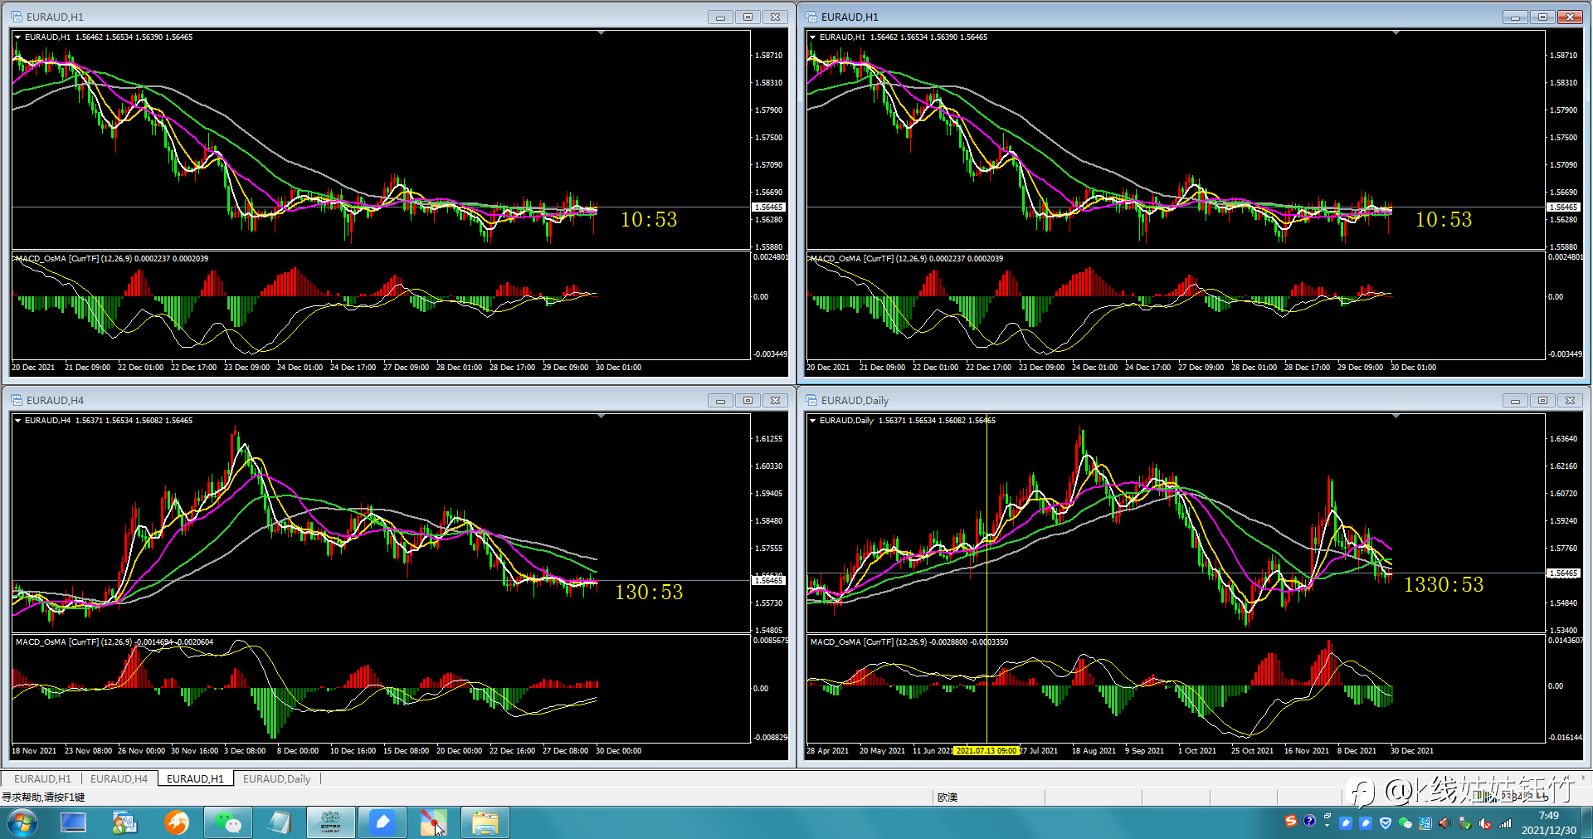This screenshot has height=839, width=1593.
Task: Open the speaker volume tray icon
Action: pyautogui.click(x=1445, y=823)
